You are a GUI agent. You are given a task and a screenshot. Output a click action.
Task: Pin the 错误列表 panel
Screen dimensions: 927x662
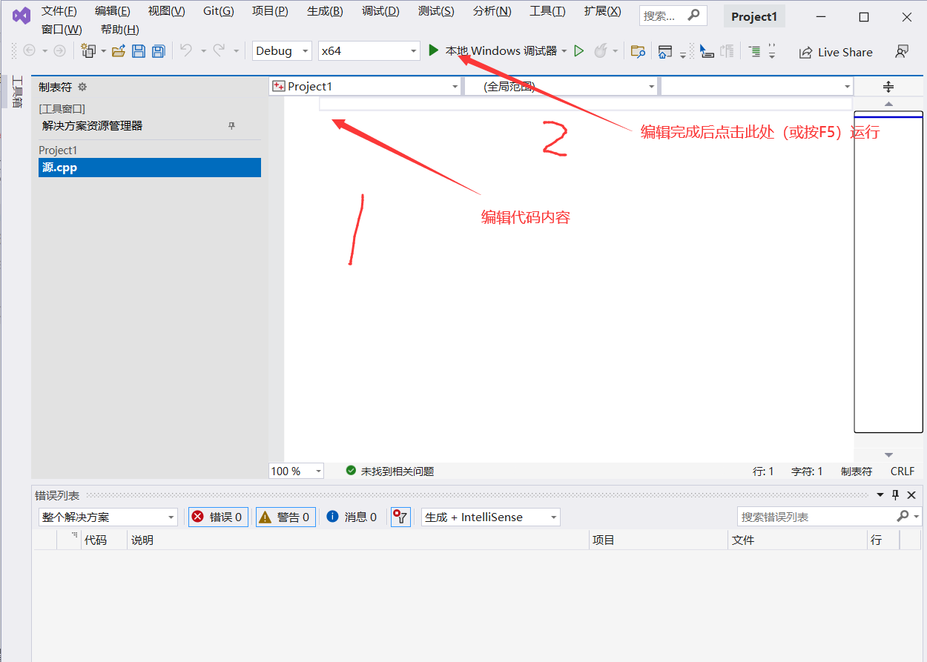[895, 494]
